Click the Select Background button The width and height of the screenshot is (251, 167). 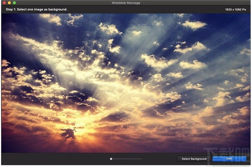(194, 159)
